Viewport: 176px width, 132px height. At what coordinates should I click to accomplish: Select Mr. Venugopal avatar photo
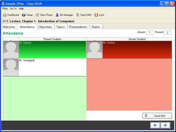11,67
